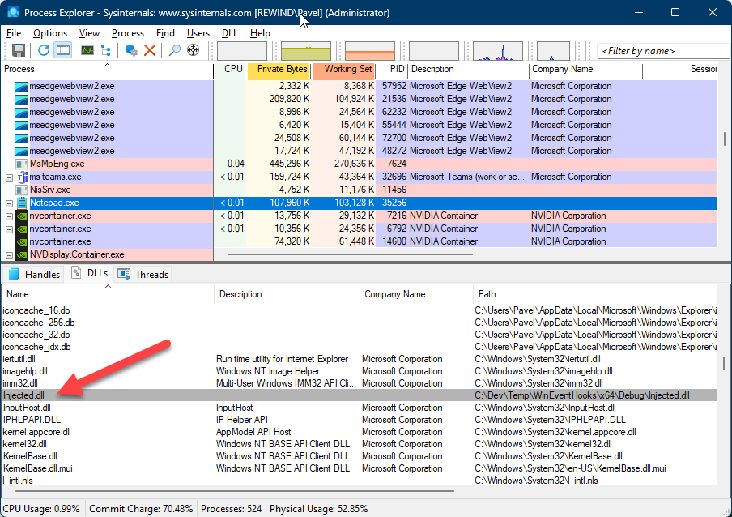732x517 pixels.
Task: Click Commit Charge status bar entry
Action: pyautogui.click(x=141, y=509)
